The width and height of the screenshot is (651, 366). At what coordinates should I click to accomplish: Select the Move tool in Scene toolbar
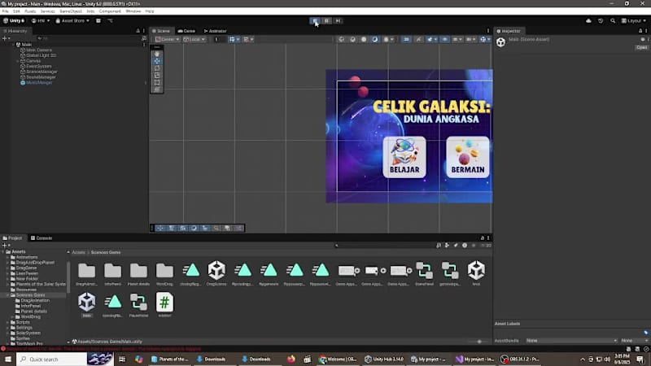point(157,61)
